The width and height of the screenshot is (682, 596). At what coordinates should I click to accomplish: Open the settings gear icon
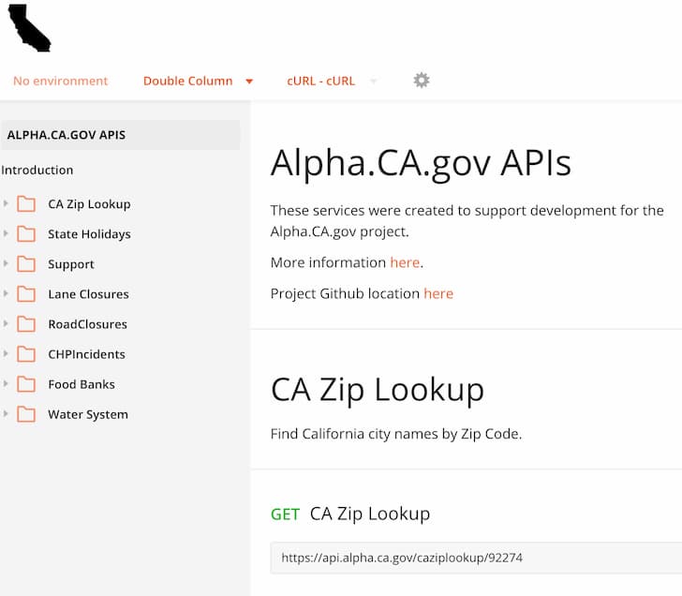tap(421, 80)
